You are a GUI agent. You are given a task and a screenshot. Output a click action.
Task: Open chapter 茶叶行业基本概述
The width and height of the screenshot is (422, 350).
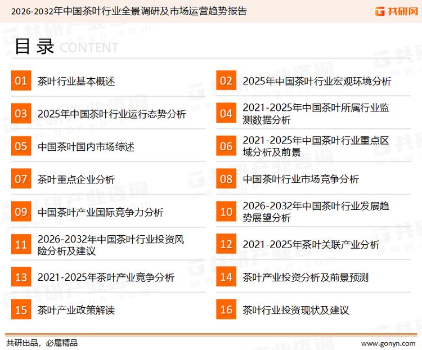click(x=76, y=82)
